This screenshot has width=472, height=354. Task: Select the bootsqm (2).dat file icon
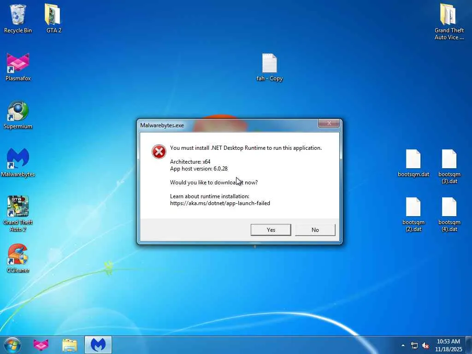pyautogui.click(x=413, y=215)
